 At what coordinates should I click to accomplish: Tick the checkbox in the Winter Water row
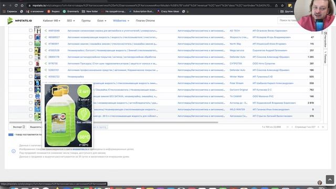point(30,76)
